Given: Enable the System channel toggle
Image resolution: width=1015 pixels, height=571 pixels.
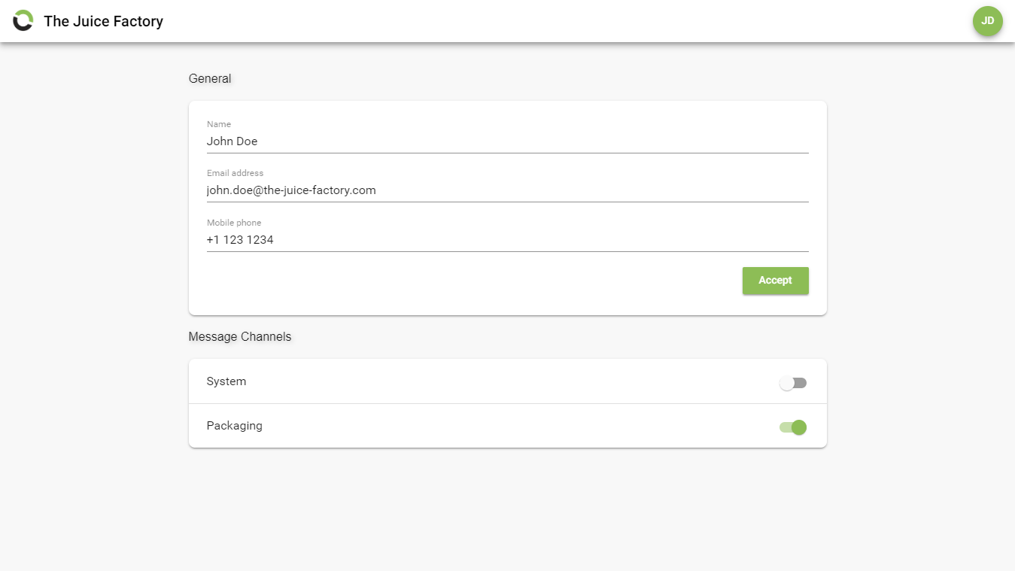Looking at the screenshot, I should click(793, 383).
